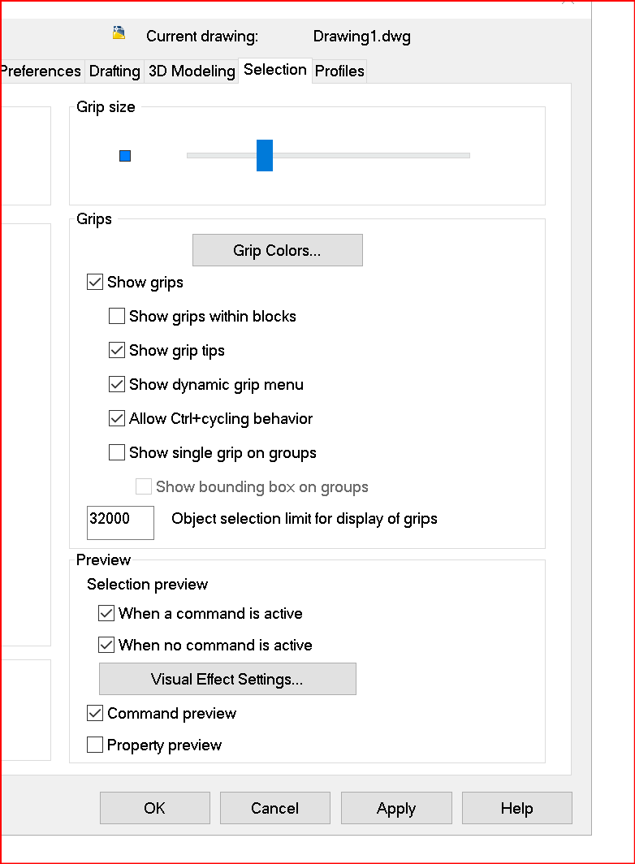Apply the current selection settings

(x=395, y=807)
